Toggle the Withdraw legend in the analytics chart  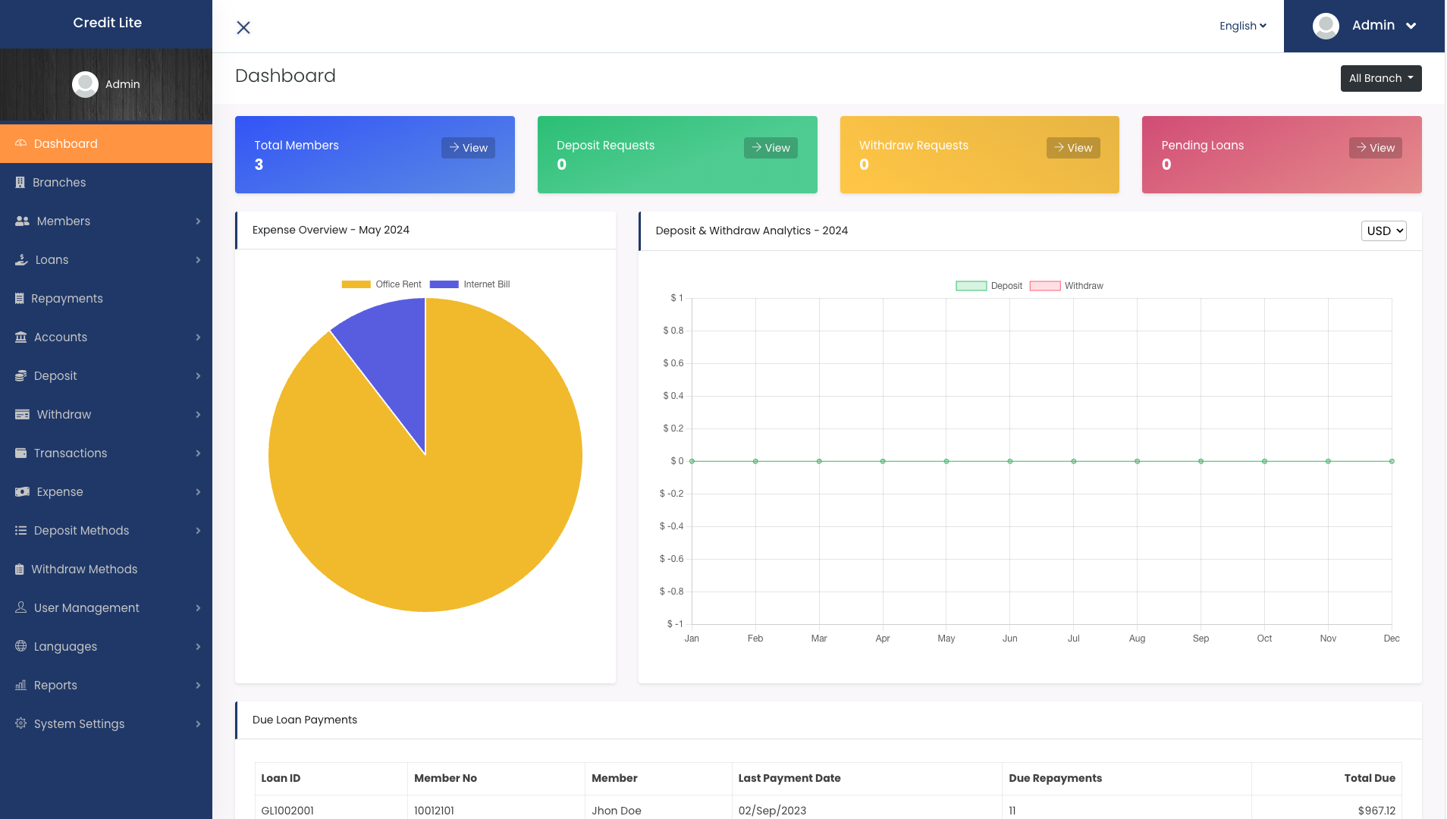click(x=1066, y=285)
